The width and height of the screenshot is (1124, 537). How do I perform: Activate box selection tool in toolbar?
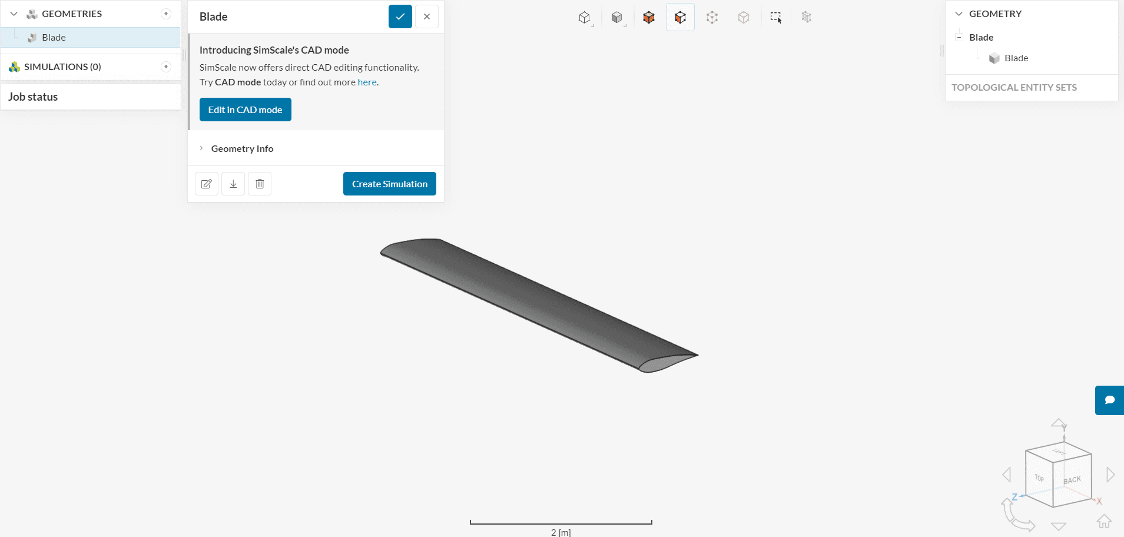(x=775, y=17)
